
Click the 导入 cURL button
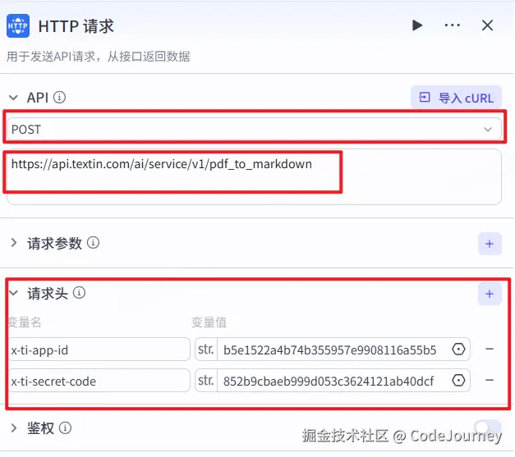coord(456,98)
